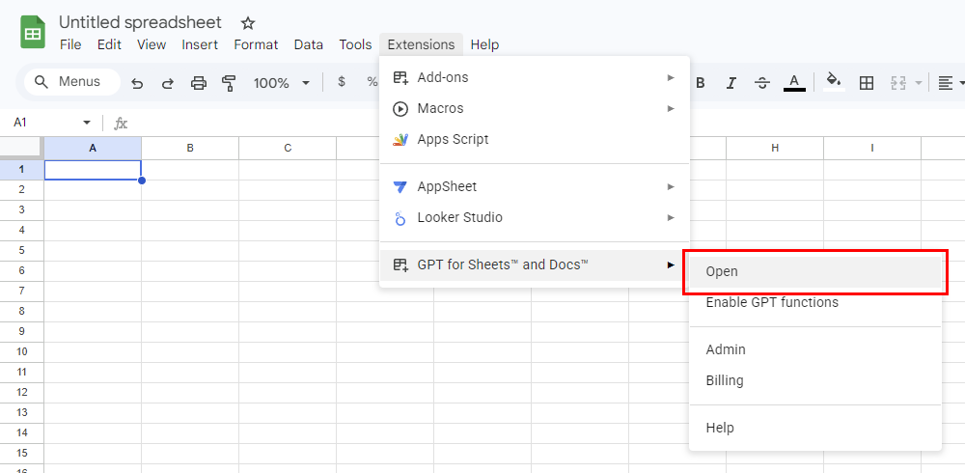This screenshot has width=965, height=473.
Task: Expand the Looker Studio submenu arrow
Action: tap(671, 218)
